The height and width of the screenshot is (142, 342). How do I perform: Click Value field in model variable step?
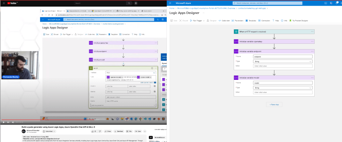pos(283,92)
